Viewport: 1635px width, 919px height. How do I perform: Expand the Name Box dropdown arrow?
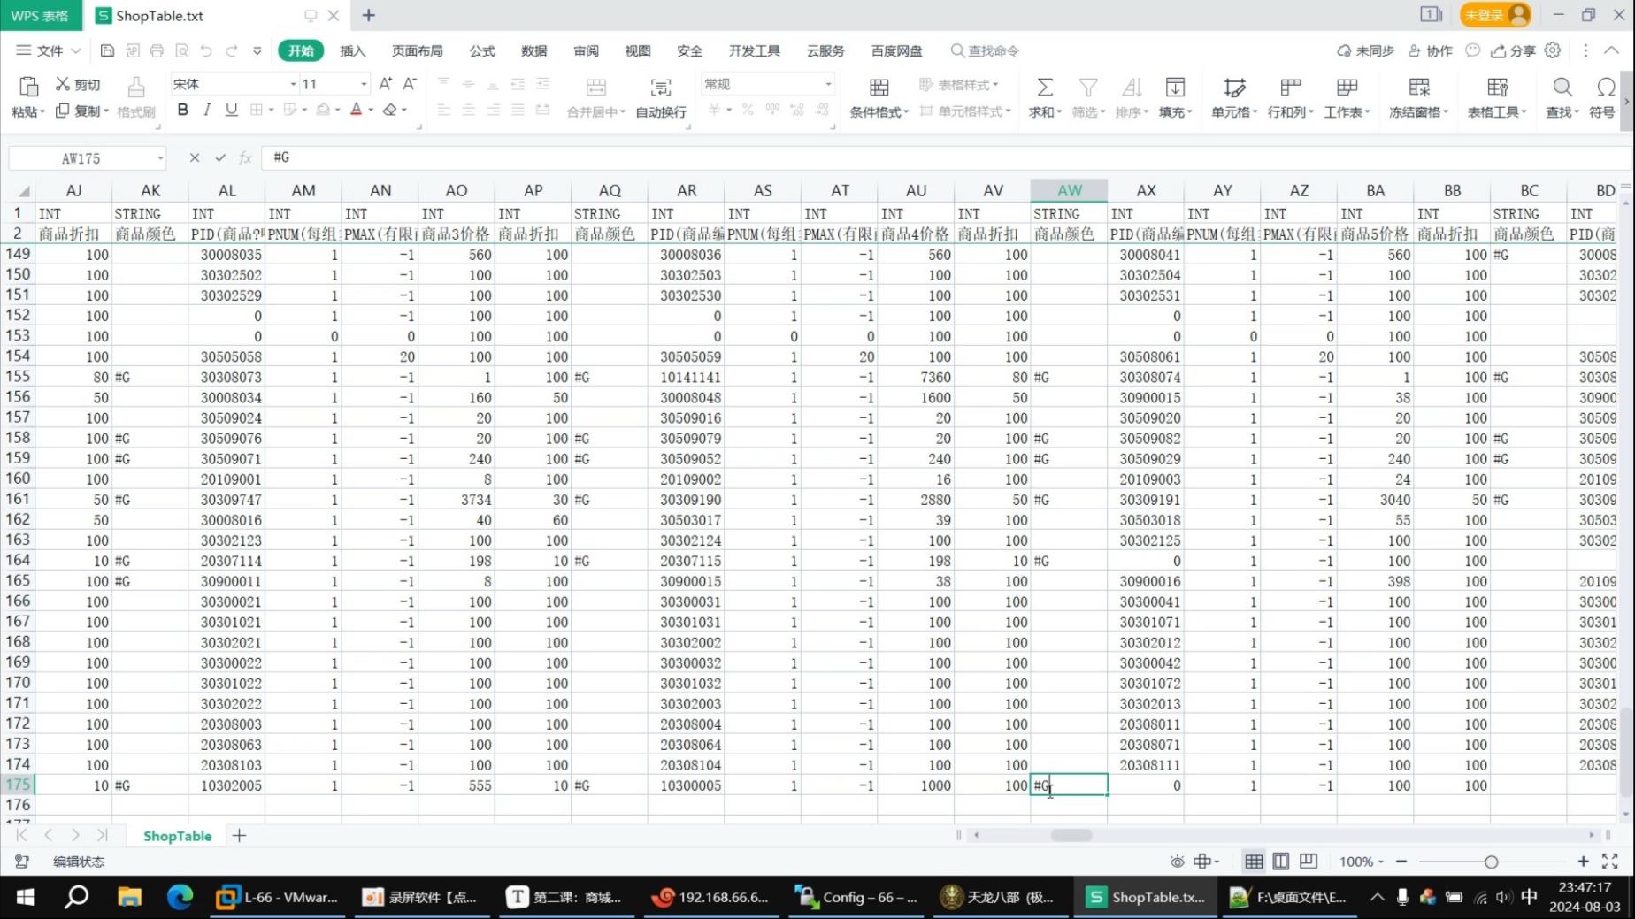160,158
